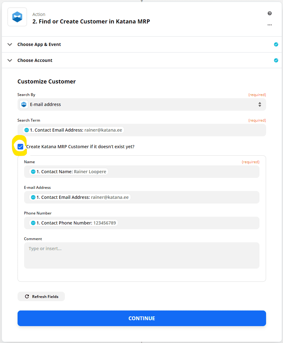This screenshot has height=343, width=283.
Task: Uncheck Create Katana MRP Customer checkbox
Action: (20, 147)
